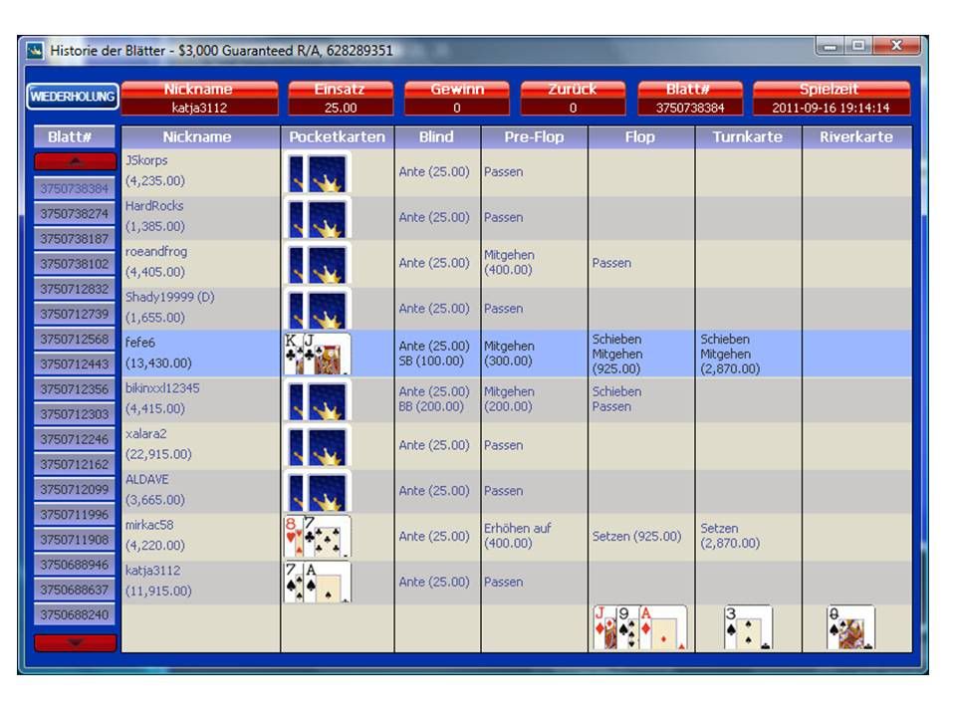The height and width of the screenshot is (717, 956).
Task: Click the hand list down arrow
Action: pyautogui.click(x=75, y=642)
